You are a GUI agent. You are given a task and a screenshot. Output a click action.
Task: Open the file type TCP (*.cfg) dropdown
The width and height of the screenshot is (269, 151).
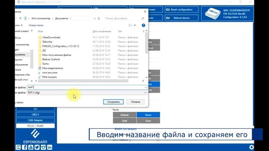pos(145,93)
